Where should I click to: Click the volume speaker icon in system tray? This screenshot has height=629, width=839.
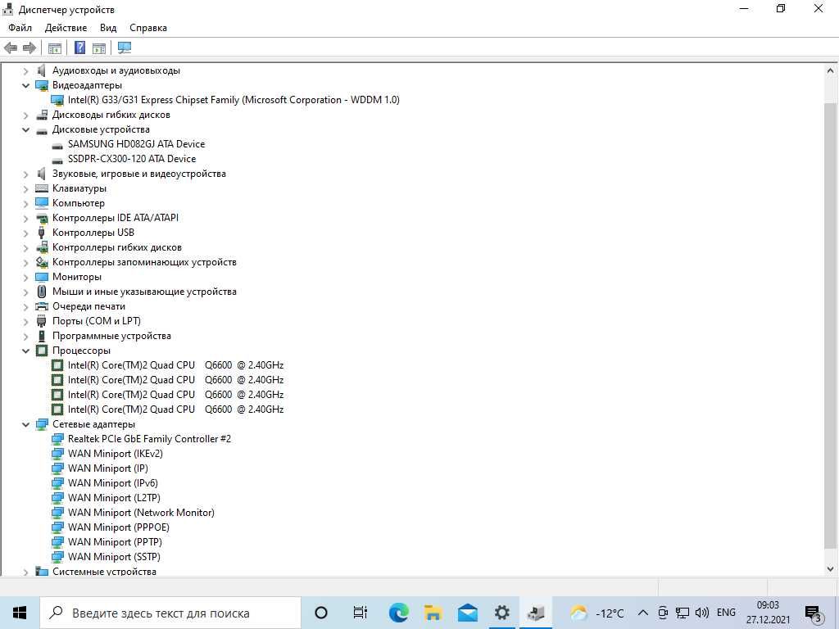click(701, 613)
